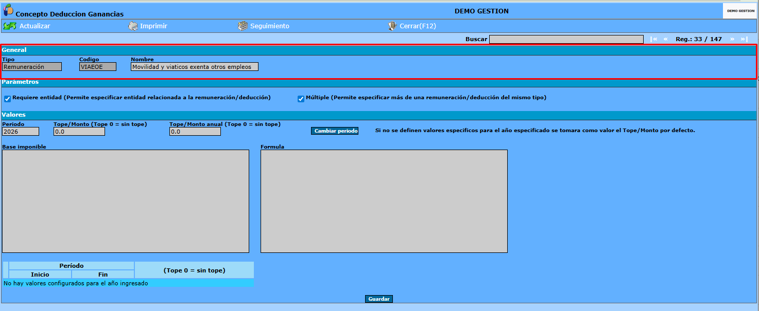Image resolution: width=759 pixels, height=311 pixels.
Task: Click the Periodo field showing 2026
Action: click(21, 132)
